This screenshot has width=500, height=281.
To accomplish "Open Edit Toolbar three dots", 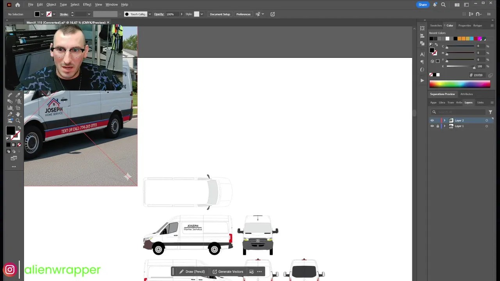I will (14, 167).
